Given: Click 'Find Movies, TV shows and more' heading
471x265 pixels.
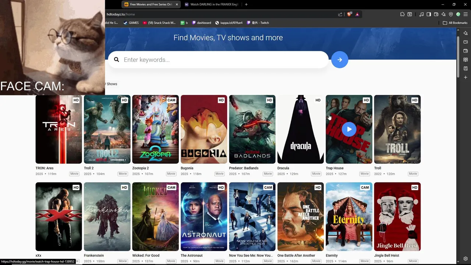Looking at the screenshot, I should point(228,38).
